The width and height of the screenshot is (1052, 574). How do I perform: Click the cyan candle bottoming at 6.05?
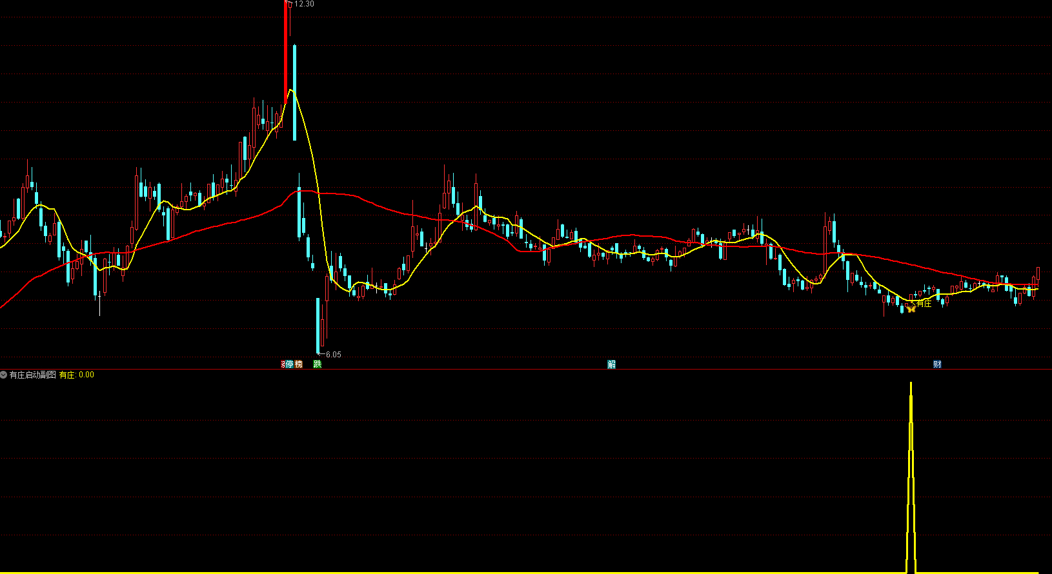(x=318, y=326)
